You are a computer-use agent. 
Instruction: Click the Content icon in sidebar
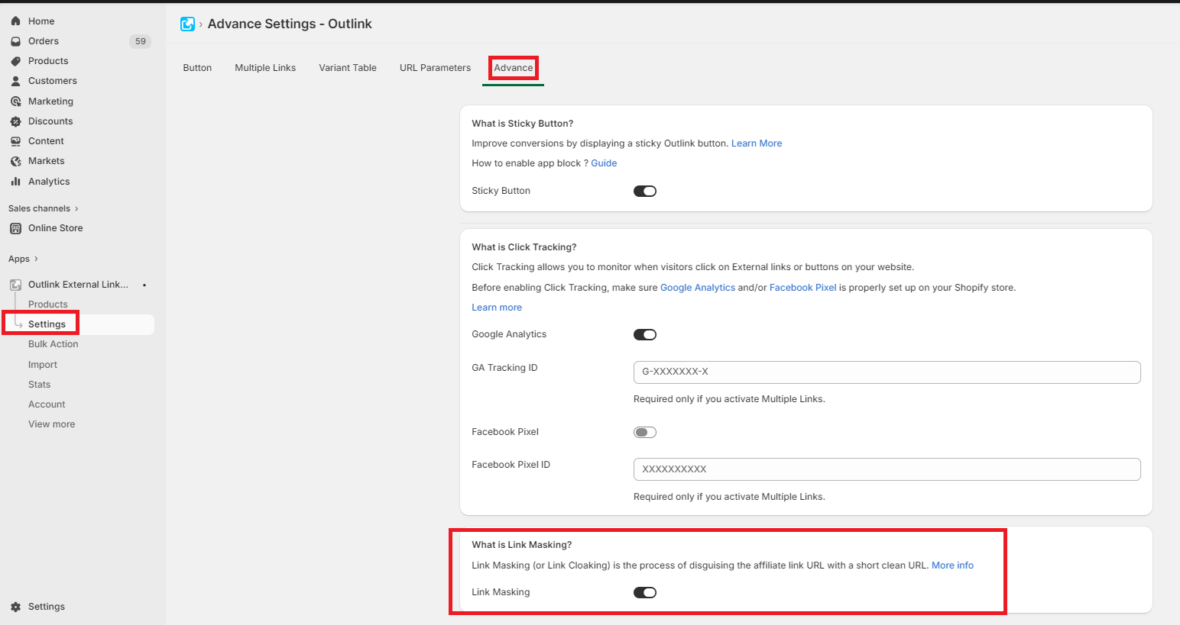click(x=15, y=141)
